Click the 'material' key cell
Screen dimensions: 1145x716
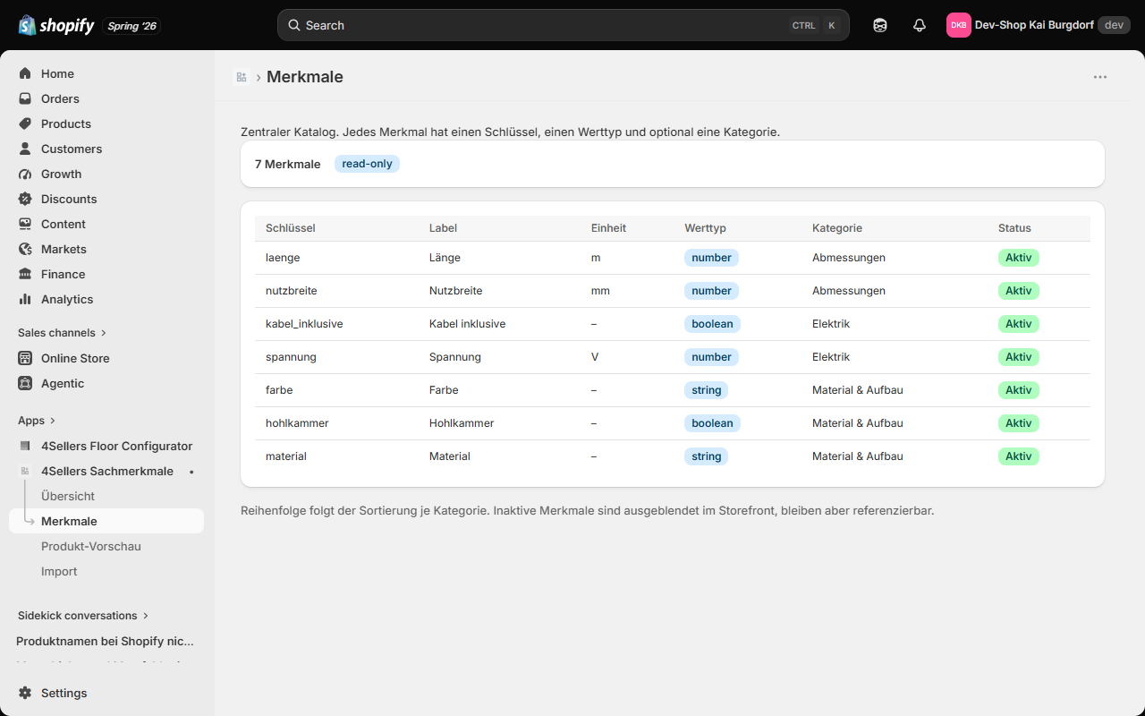point(286,456)
